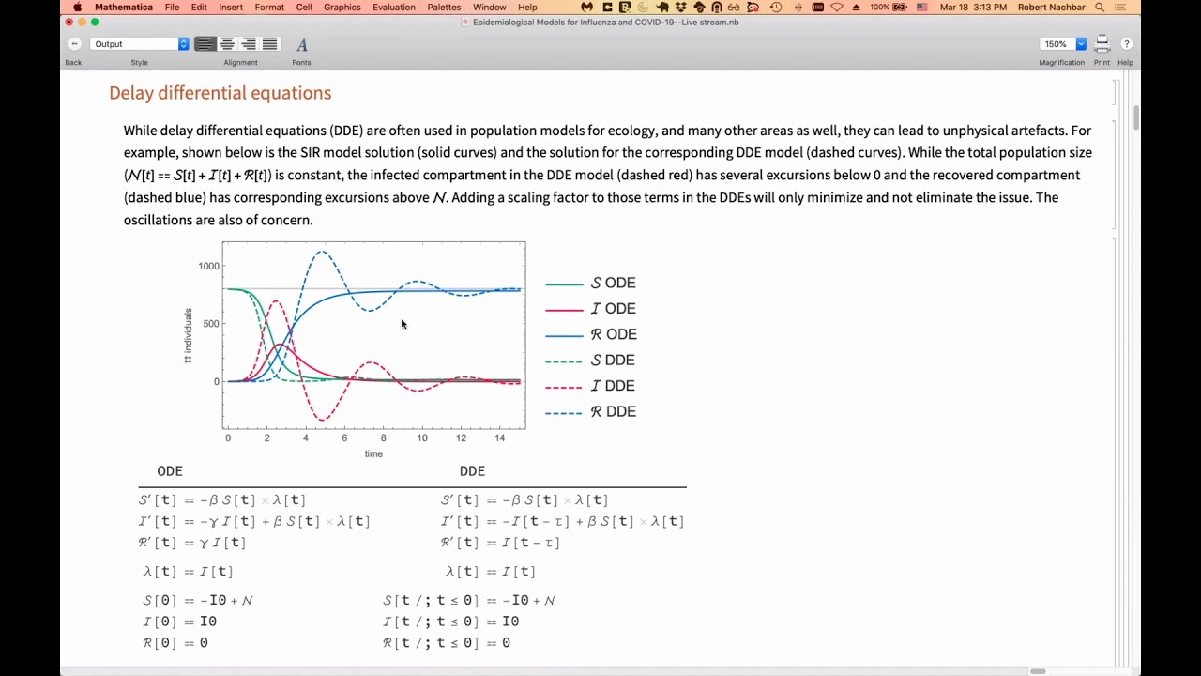Open the Evaluation menu
The height and width of the screenshot is (676, 1201).
pos(394,8)
